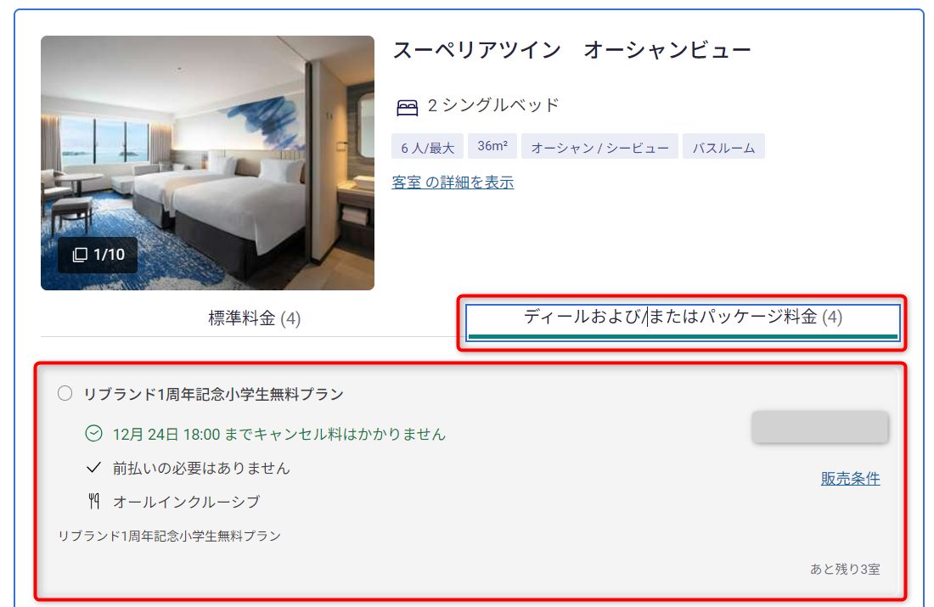Open the hotel room photo thumbnail

click(207, 163)
